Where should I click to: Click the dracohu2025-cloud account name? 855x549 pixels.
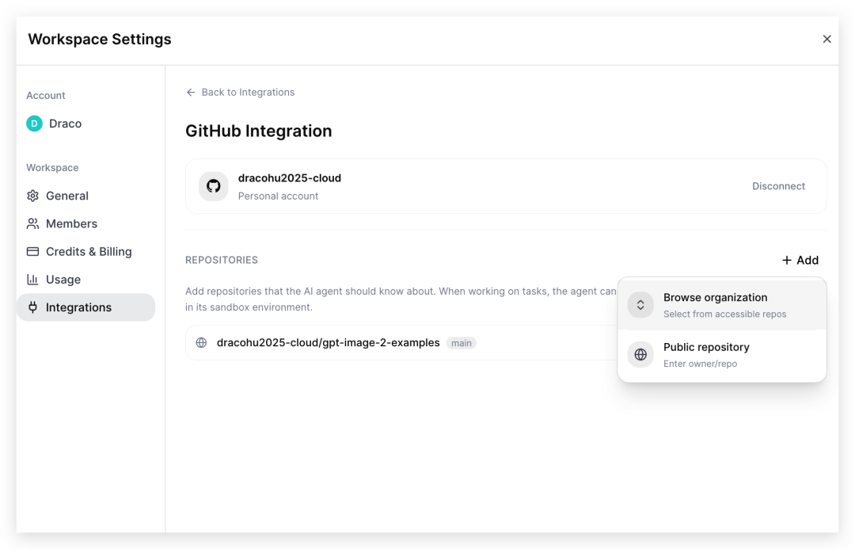point(290,178)
